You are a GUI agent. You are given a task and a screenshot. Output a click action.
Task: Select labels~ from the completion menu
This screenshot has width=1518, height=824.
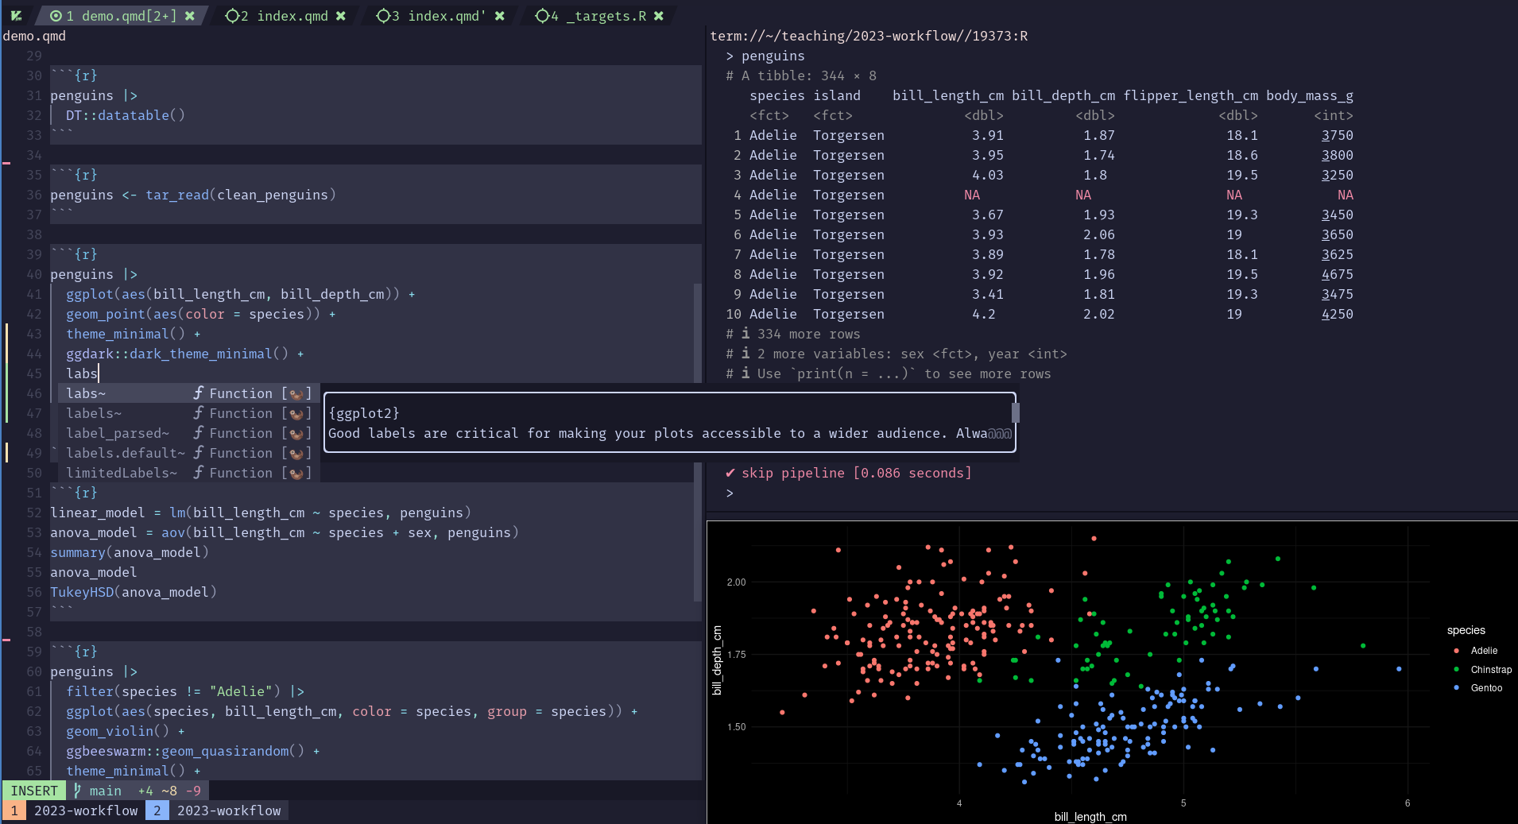click(94, 413)
